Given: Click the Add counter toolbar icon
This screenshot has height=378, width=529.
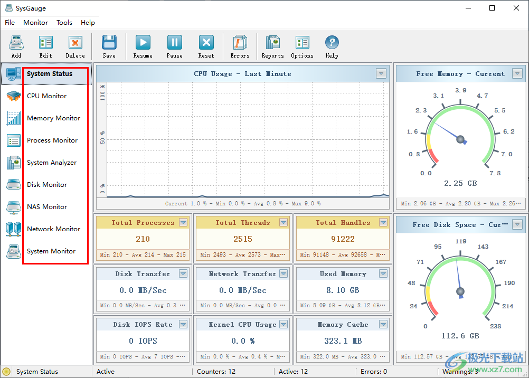Looking at the screenshot, I should [x=16, y=43].
